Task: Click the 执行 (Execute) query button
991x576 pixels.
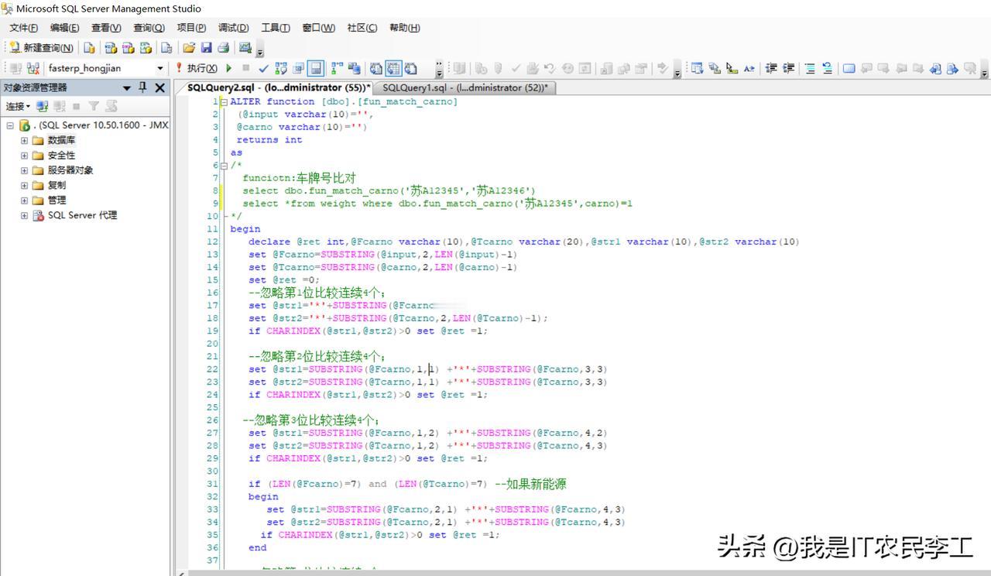Action: click(x=197, y=68)
